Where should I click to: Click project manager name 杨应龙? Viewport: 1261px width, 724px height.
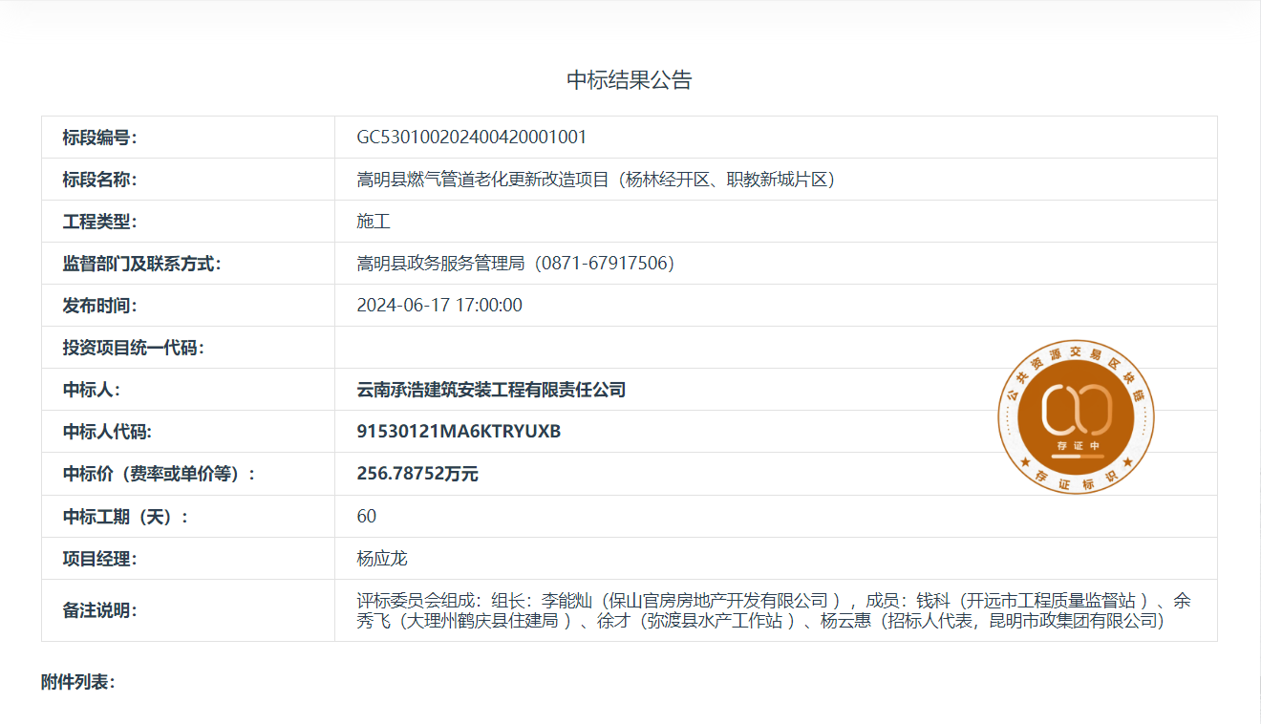tap(382, 559)
